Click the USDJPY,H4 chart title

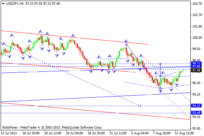point(13,2)
